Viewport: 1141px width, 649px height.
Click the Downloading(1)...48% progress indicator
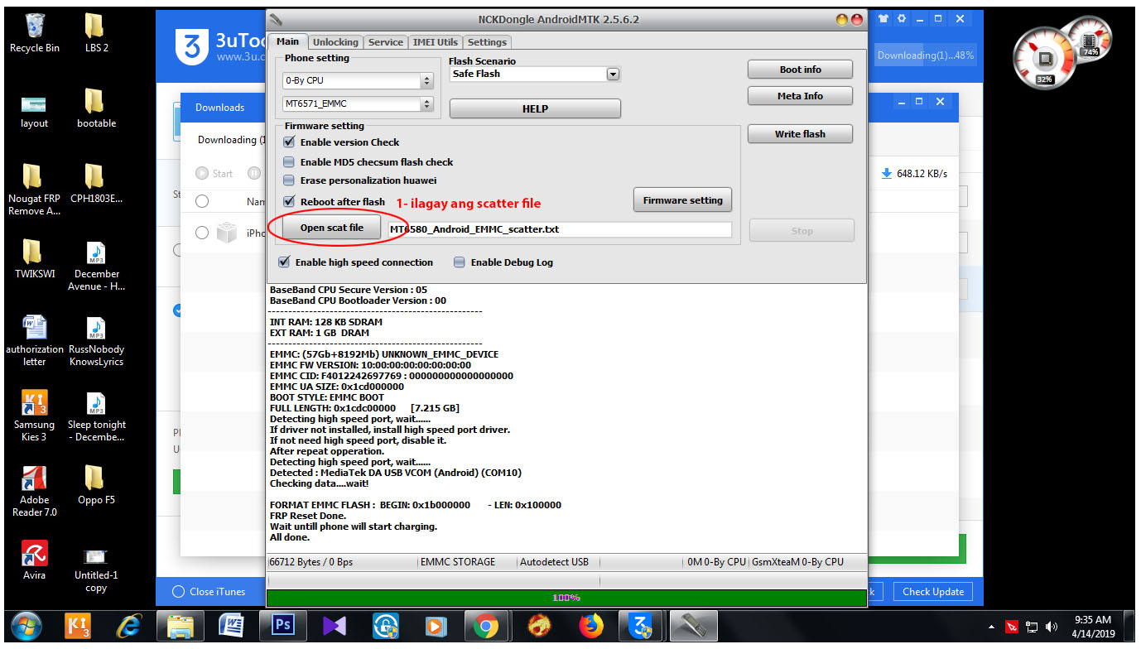click(925, 55)
